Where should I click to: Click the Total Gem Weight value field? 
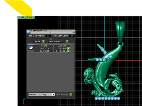point(48,36)
